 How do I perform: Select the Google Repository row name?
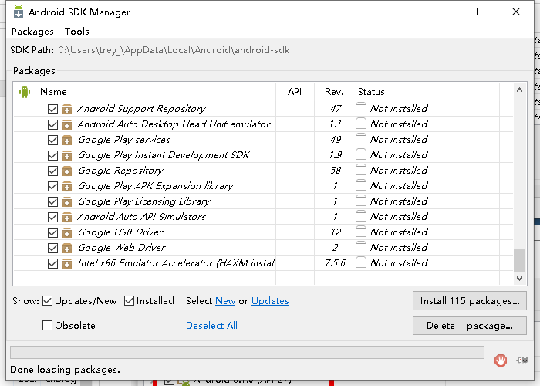pos(120,171)
